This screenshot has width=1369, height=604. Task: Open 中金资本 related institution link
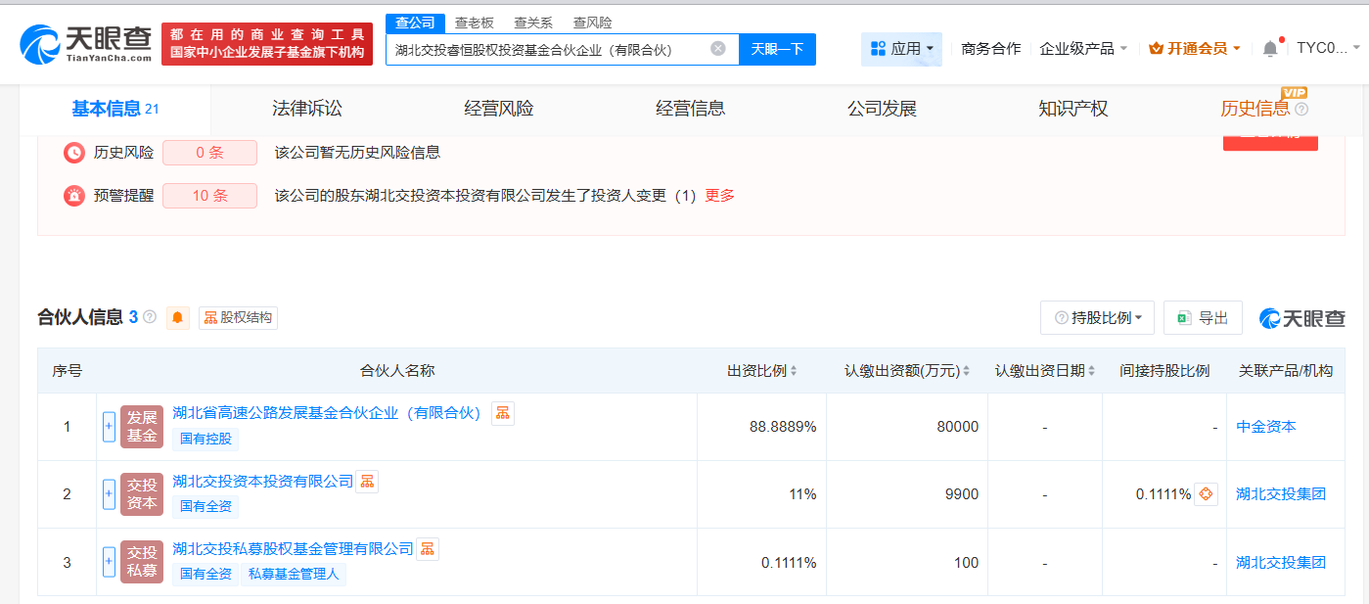[1265, 427]
